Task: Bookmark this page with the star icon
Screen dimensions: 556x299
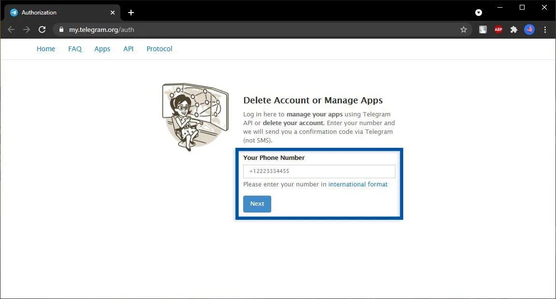Action: tap(463, 29)
